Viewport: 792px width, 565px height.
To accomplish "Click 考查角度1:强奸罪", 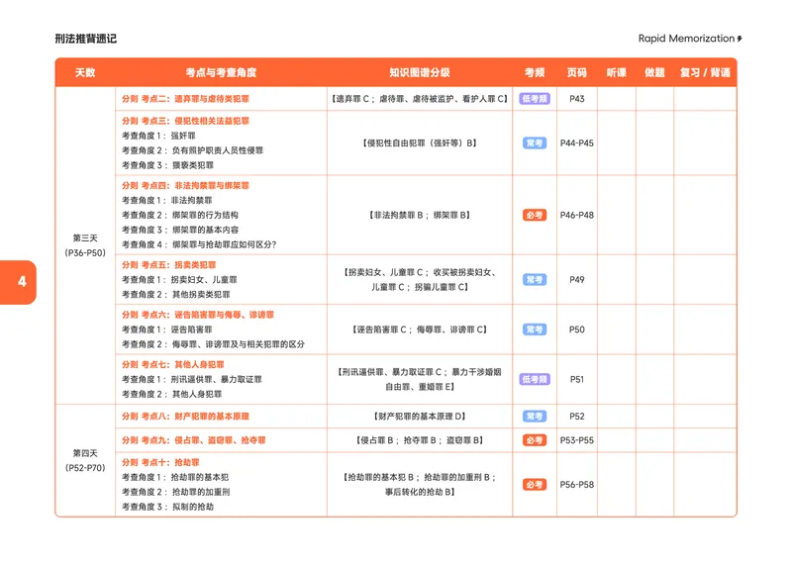I will pos(158,136).
